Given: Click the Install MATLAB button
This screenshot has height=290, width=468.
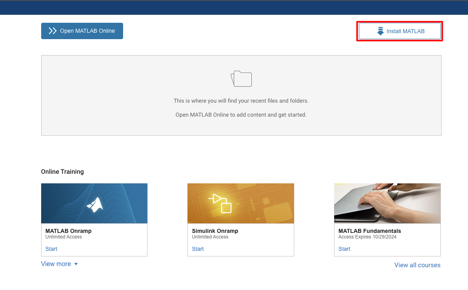Looking at the screenshot, I should (400, 31).
